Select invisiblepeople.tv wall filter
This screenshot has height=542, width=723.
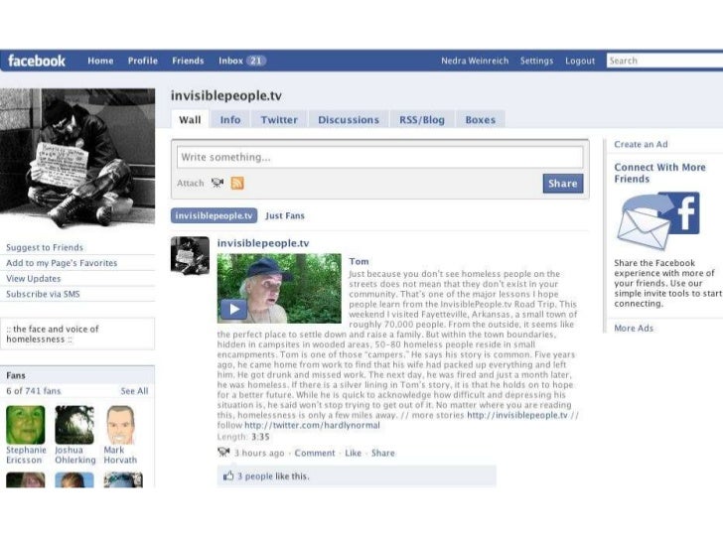point(214,215)
